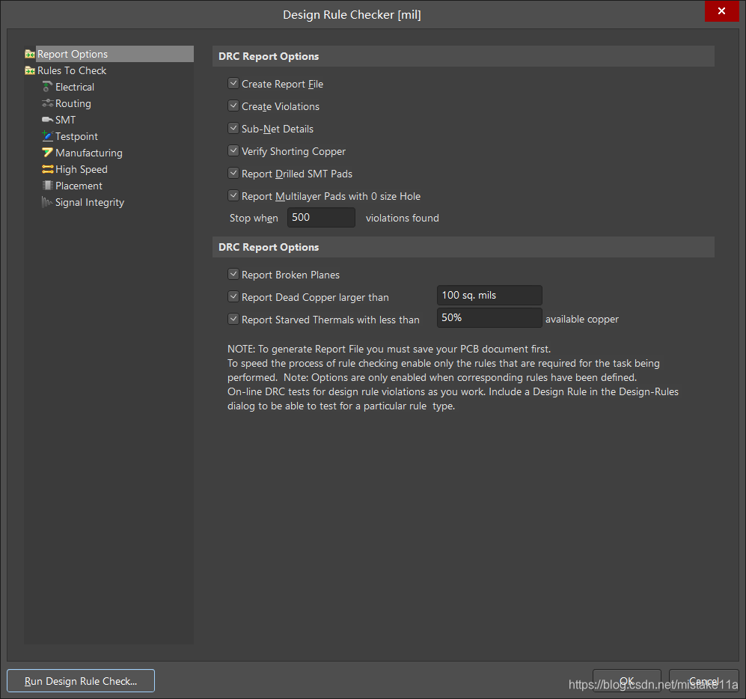The image size is (746, 699).
Task: Click the Electrical rules category icon
Action: pyautogui.click(x=48, y=87)
